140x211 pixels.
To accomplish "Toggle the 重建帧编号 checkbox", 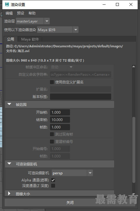I will click(x=52, y=141).
